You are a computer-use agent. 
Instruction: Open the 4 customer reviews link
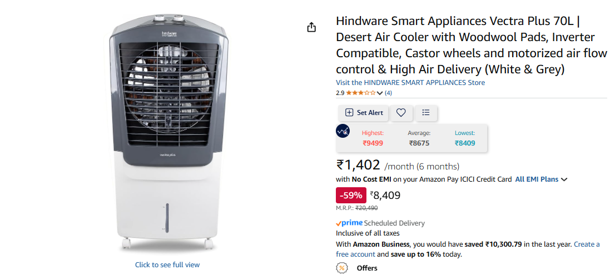click(388, 93)
